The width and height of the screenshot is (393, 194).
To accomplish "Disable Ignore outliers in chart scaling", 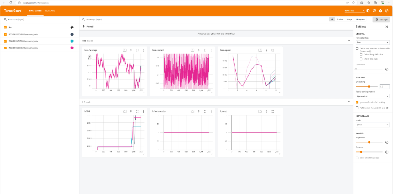I will [x=357, y=102].
